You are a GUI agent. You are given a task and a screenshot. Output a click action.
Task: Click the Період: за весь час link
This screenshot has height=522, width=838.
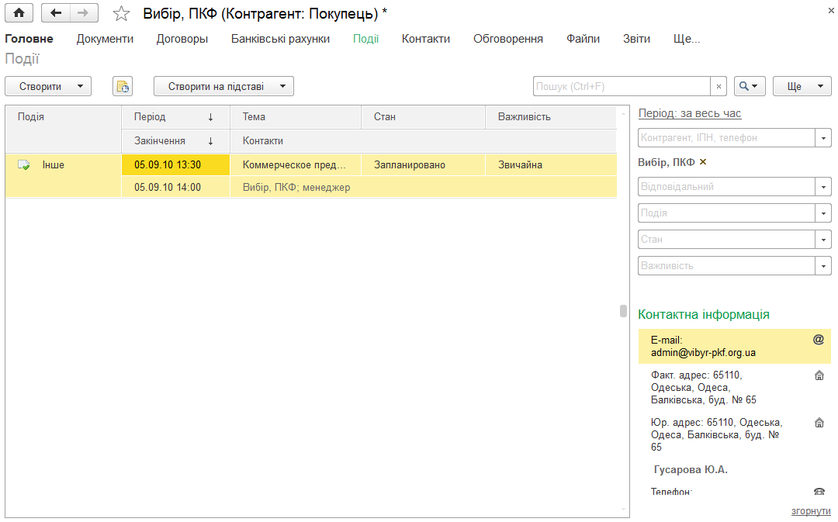(690, 113)
